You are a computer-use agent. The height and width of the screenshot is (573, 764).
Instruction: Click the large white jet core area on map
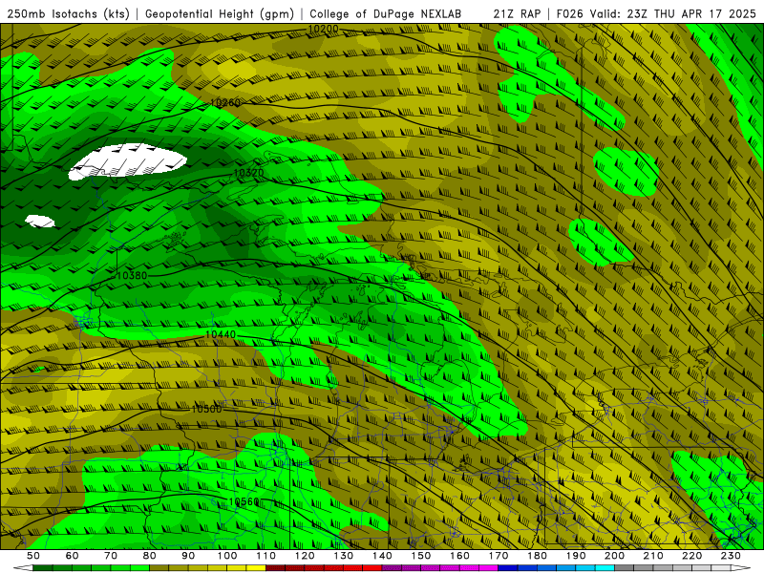[x=128, y=160]
